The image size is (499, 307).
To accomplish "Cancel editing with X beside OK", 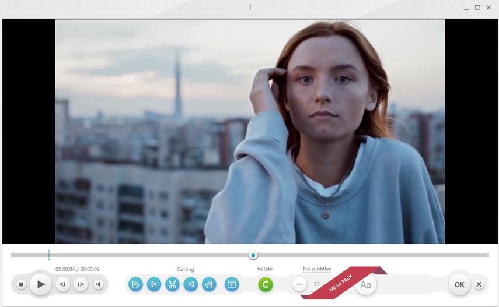I will tap(479, 284).
